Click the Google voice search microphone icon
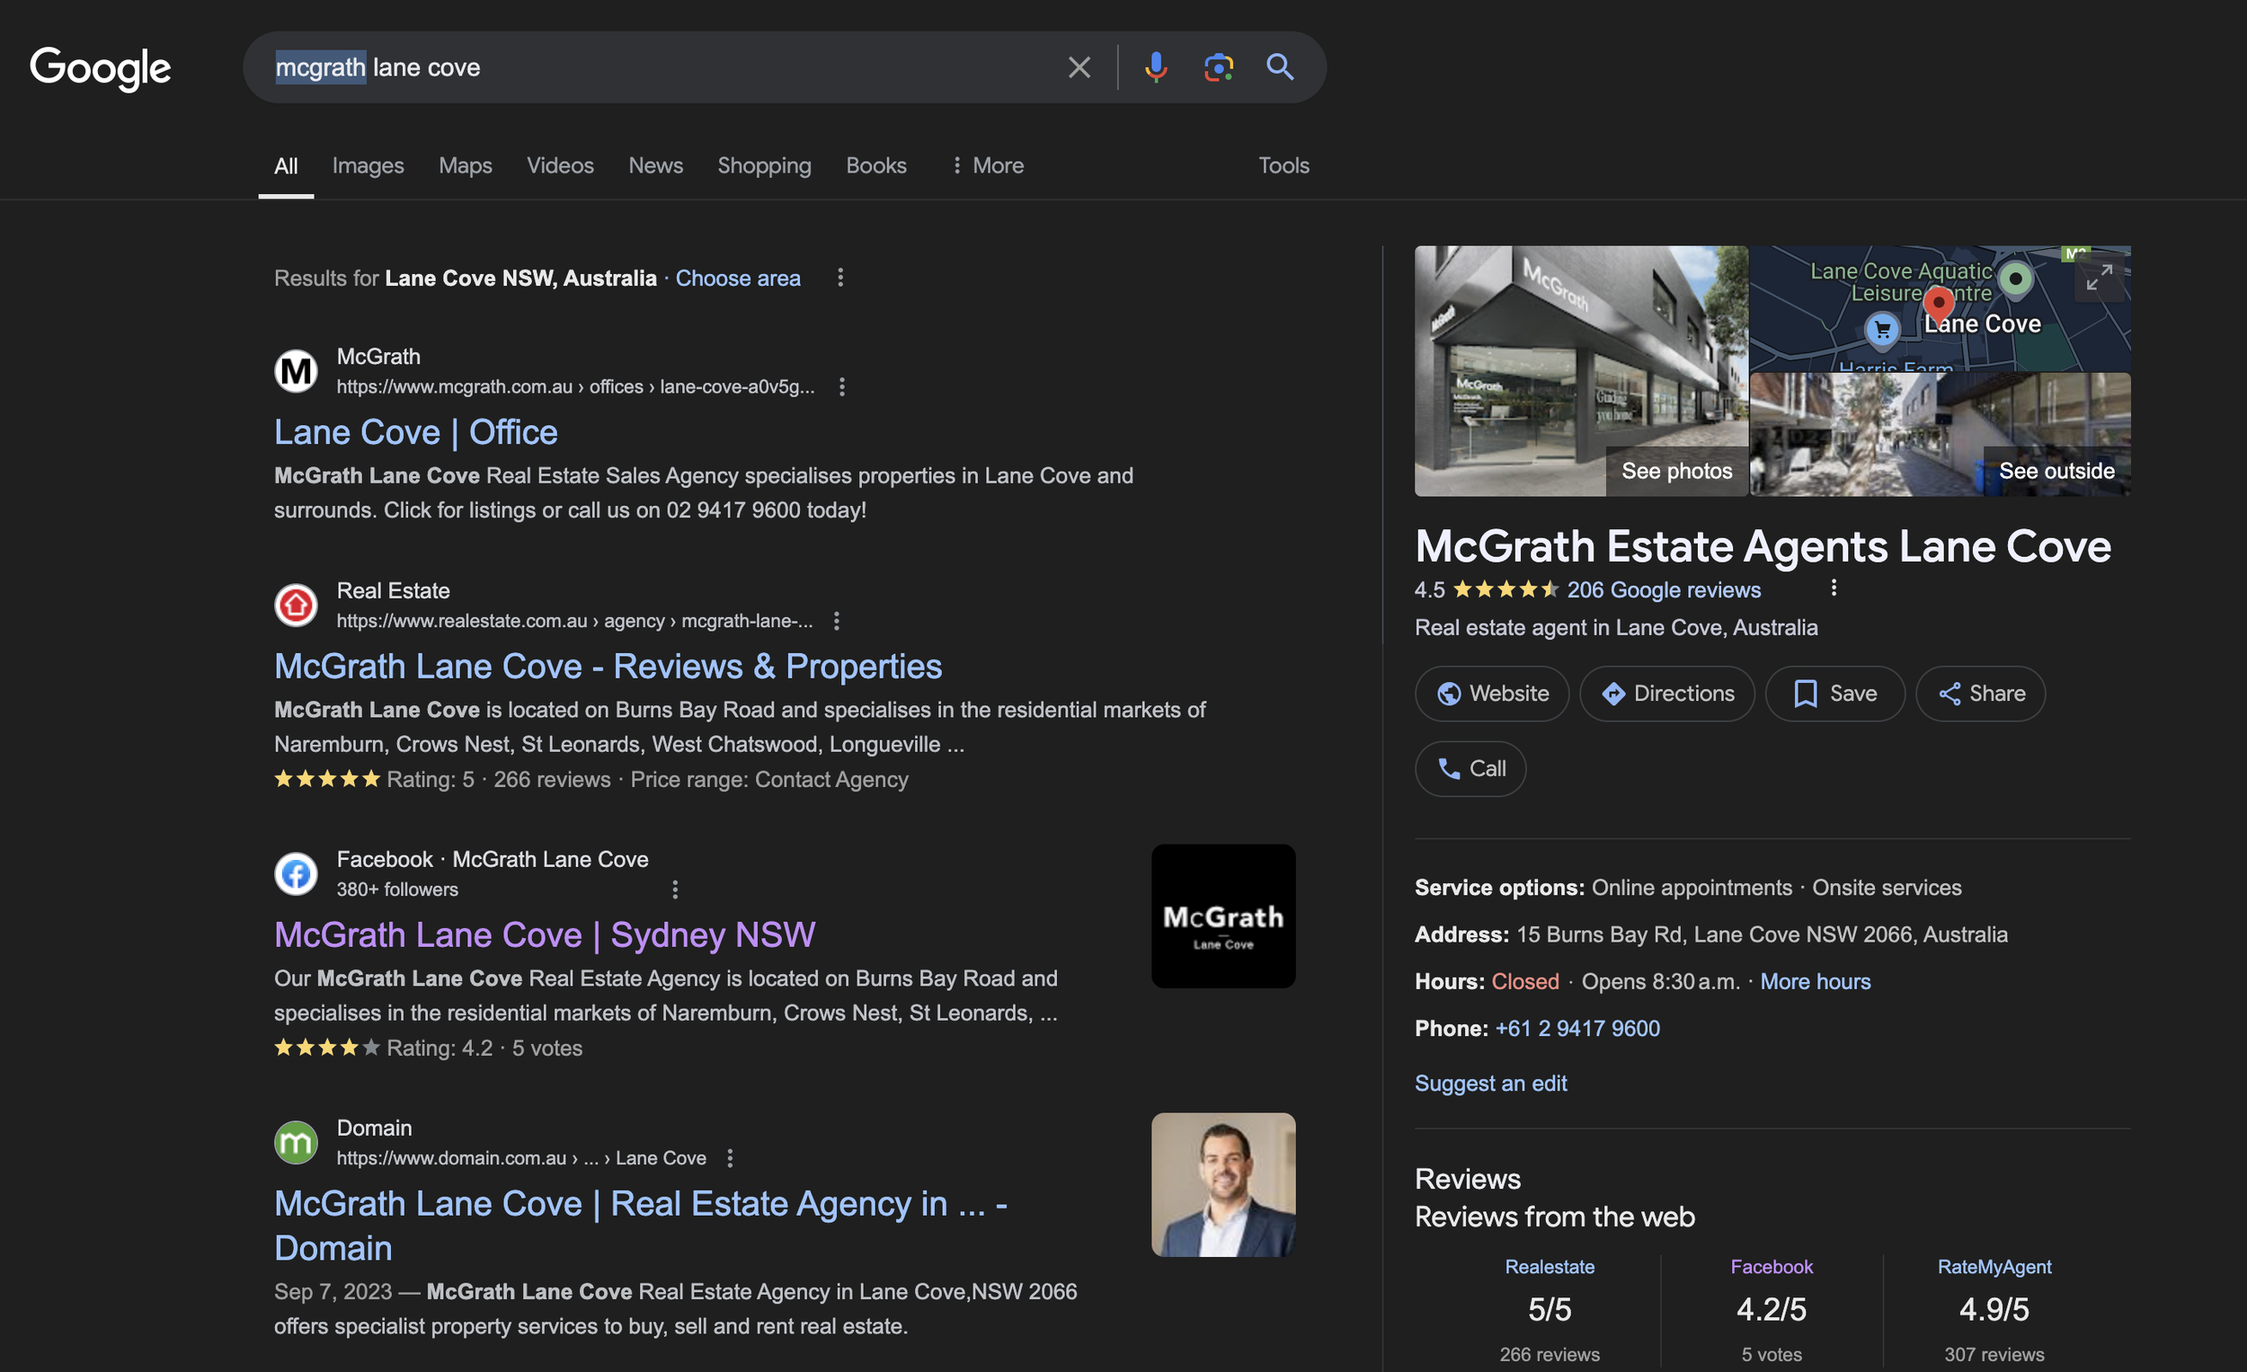 click(1156, 66)
